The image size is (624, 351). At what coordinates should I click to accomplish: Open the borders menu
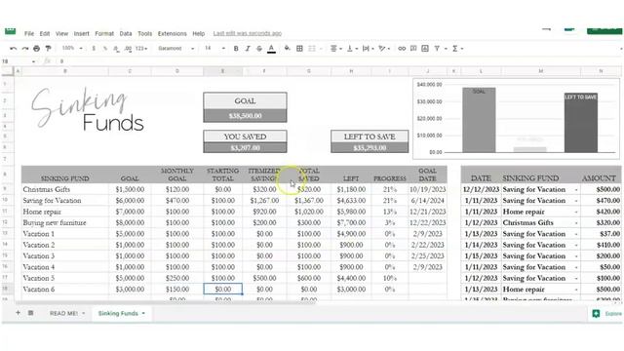[x=299, y=49]
